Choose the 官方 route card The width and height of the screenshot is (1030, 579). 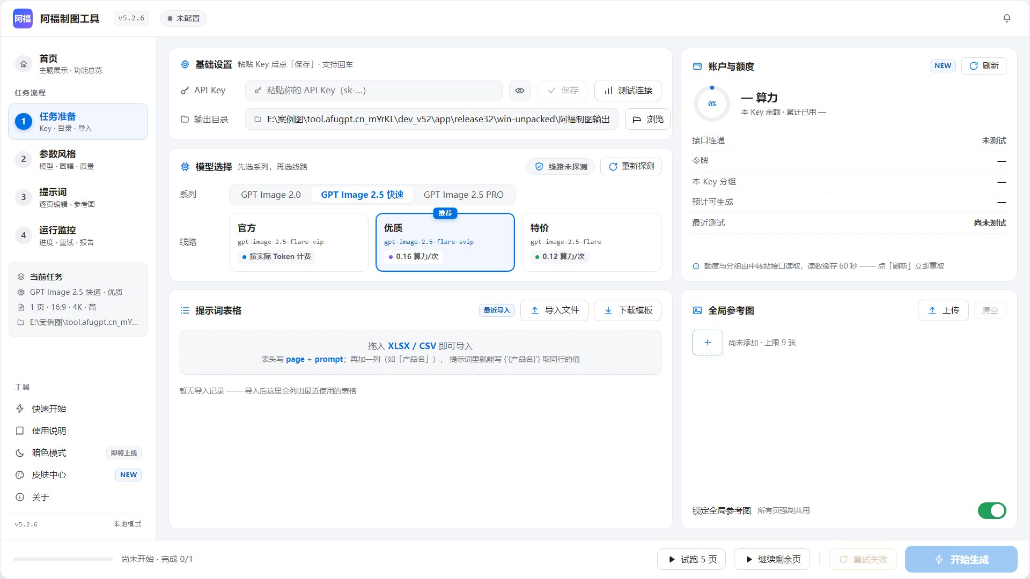point(299,242)
